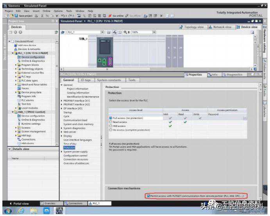Expand the Program blocks tree node
This screenshot has height=216, width=270.
[x=16, y=65]
